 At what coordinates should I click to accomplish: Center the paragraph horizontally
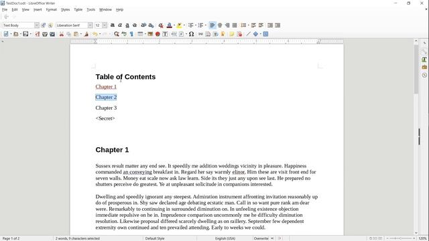(x=220, y=25)
